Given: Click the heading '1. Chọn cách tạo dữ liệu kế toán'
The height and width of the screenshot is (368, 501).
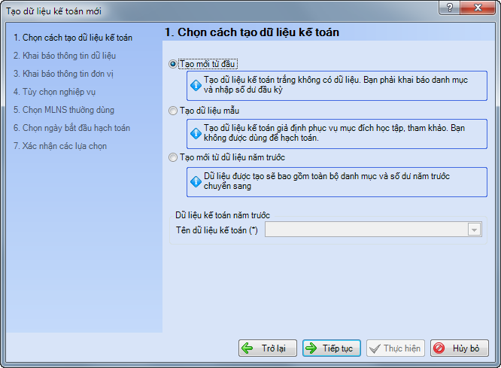Looking at the screenshot, I should (x=252, y=32).
